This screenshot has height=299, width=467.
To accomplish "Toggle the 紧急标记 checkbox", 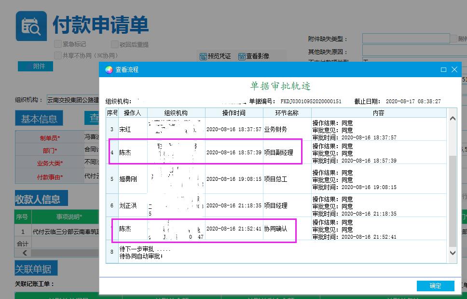I will 58,44.
